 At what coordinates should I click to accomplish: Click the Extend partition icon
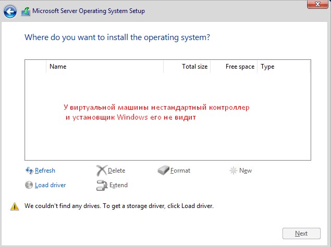(102, 185)
